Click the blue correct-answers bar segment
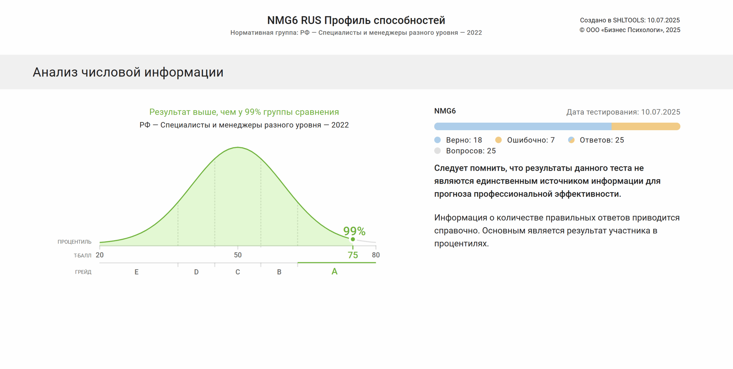733x369 pixels. point(523,126)
